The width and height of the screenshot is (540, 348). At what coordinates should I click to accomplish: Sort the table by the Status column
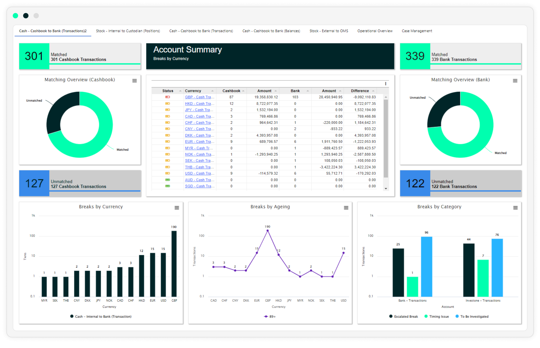167,91
